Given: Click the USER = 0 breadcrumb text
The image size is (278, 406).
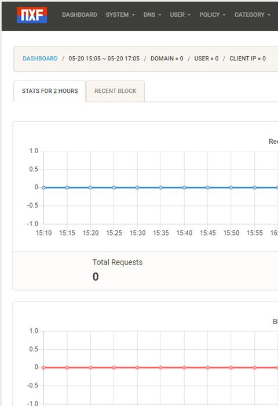Looking at the screenshot, I should point(206,59).
